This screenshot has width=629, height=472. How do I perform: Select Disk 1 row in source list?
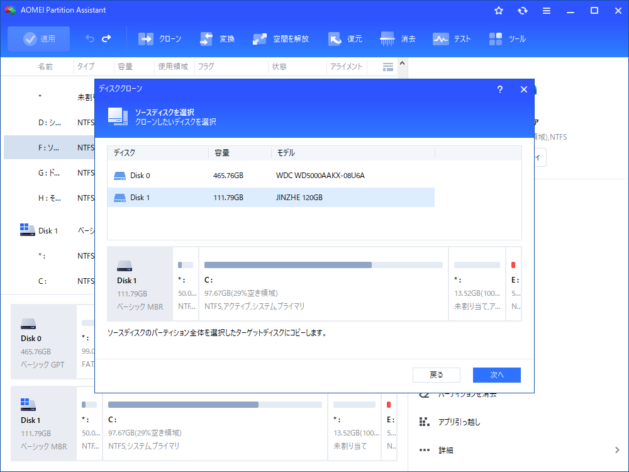coord(270,198)
